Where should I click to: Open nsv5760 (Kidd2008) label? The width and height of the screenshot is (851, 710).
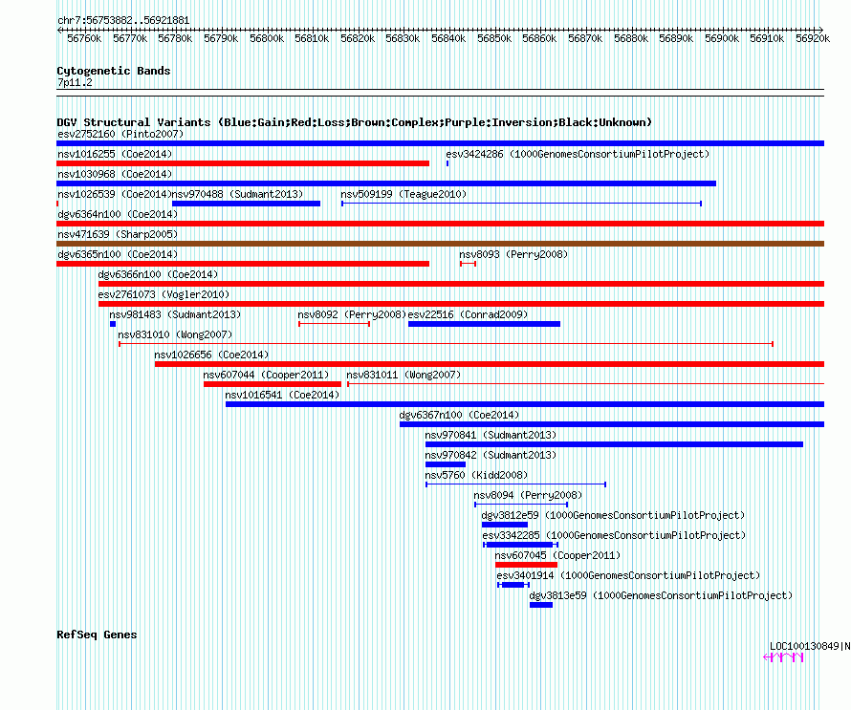click(476, 475)
